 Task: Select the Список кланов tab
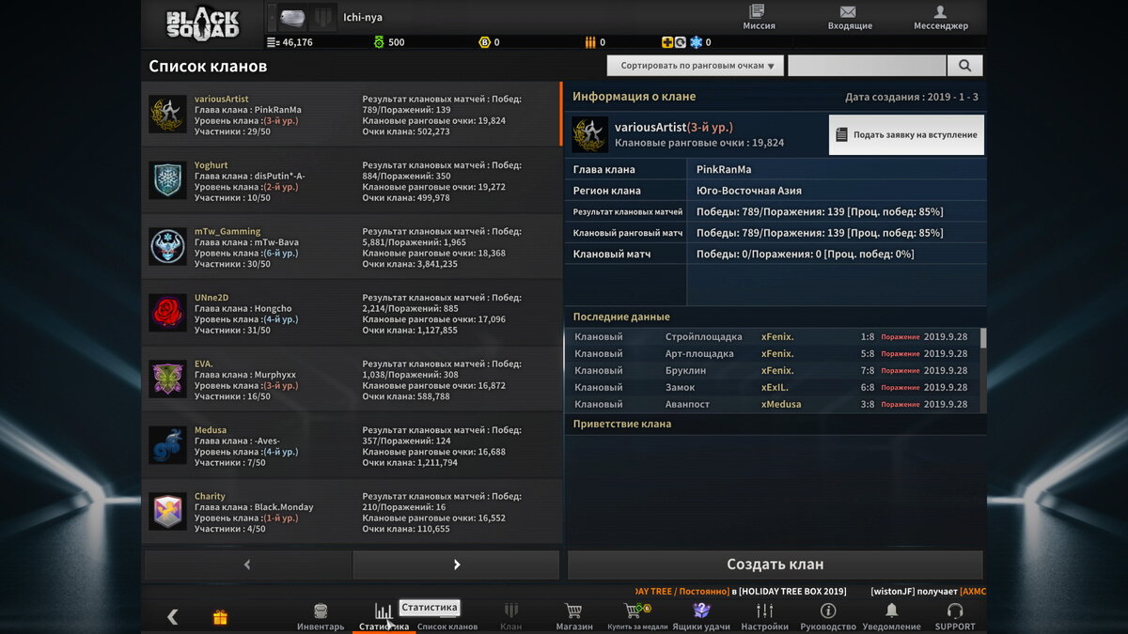(x=447, y=626)
